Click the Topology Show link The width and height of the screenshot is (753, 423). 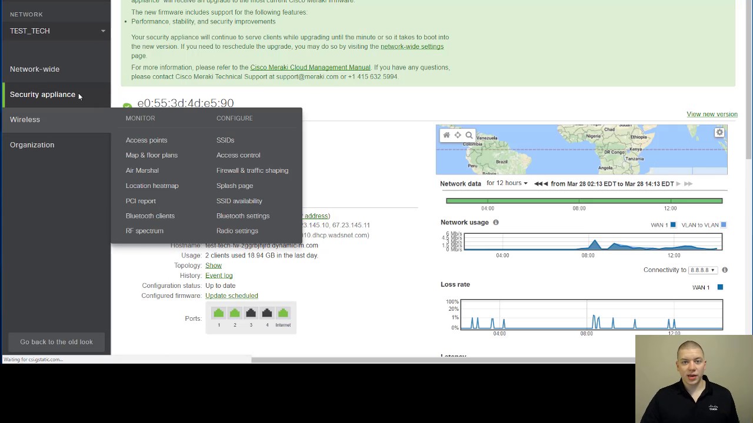pyautogui.click(x=214, y=266)
